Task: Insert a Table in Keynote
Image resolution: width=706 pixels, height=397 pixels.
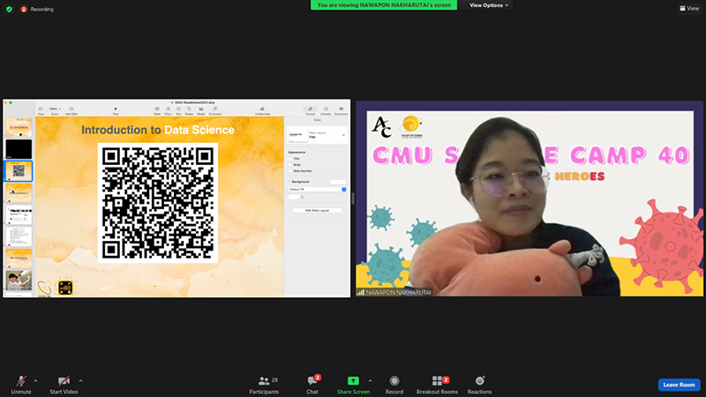Action: tap(157, 110)
